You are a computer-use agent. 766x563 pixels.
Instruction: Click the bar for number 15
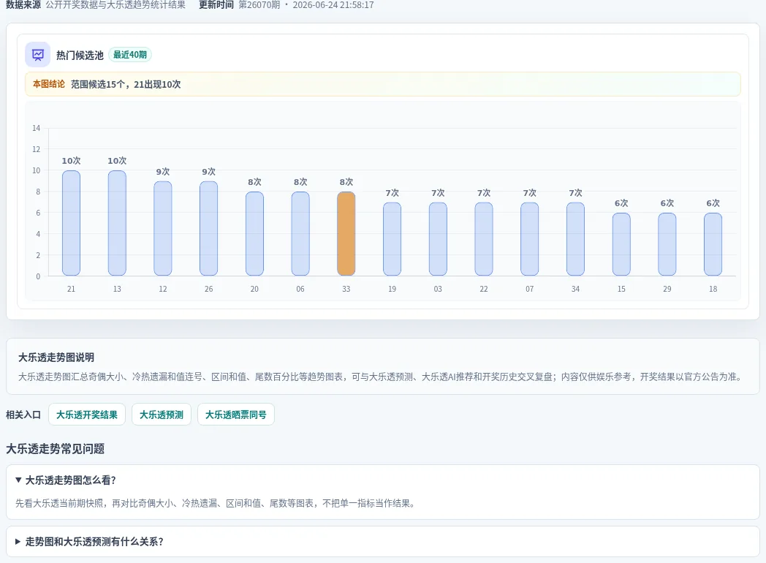[621, 244]
